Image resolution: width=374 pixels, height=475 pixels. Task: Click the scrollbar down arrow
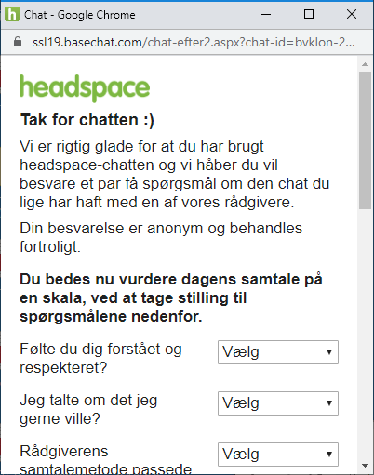click(365, 466)
